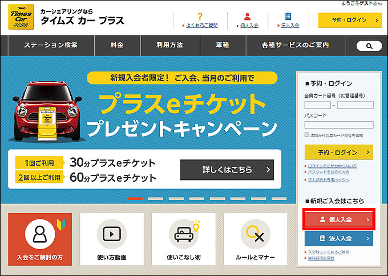Click the 予約・ログイン button in login panel
The width and height of the screenshot is (388, 276).
(x=339, y=152)
